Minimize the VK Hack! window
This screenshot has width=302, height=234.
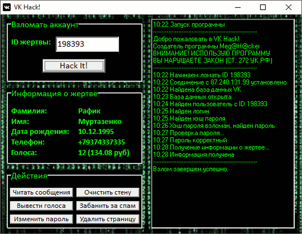tap(238, 8)
